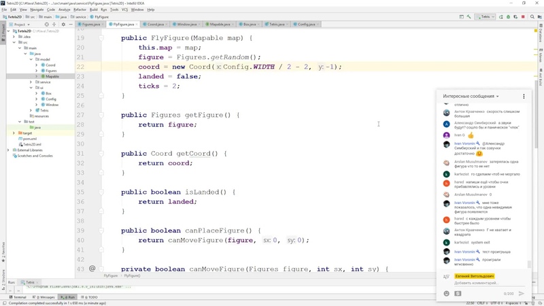
Task: Open the VCS menu
Action: point(124,10)
